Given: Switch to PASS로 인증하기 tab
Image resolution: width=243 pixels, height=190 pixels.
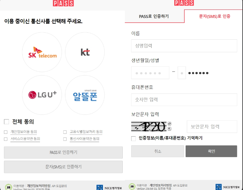Looking at the screenshot, I should coord(154,16).
